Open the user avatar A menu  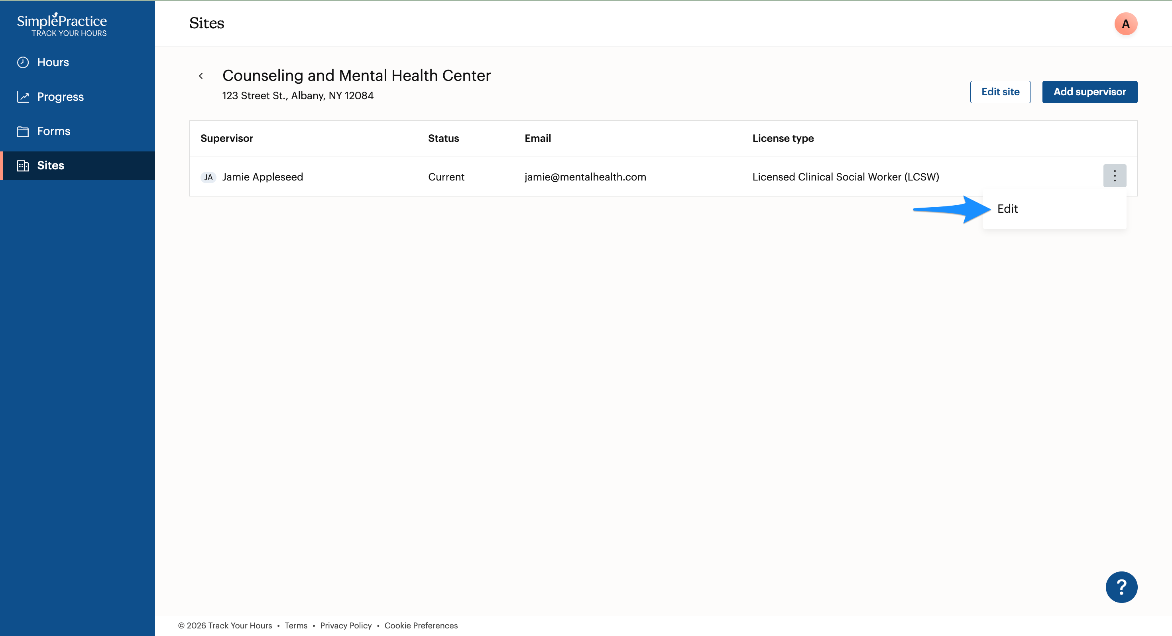click(1126, 24)
